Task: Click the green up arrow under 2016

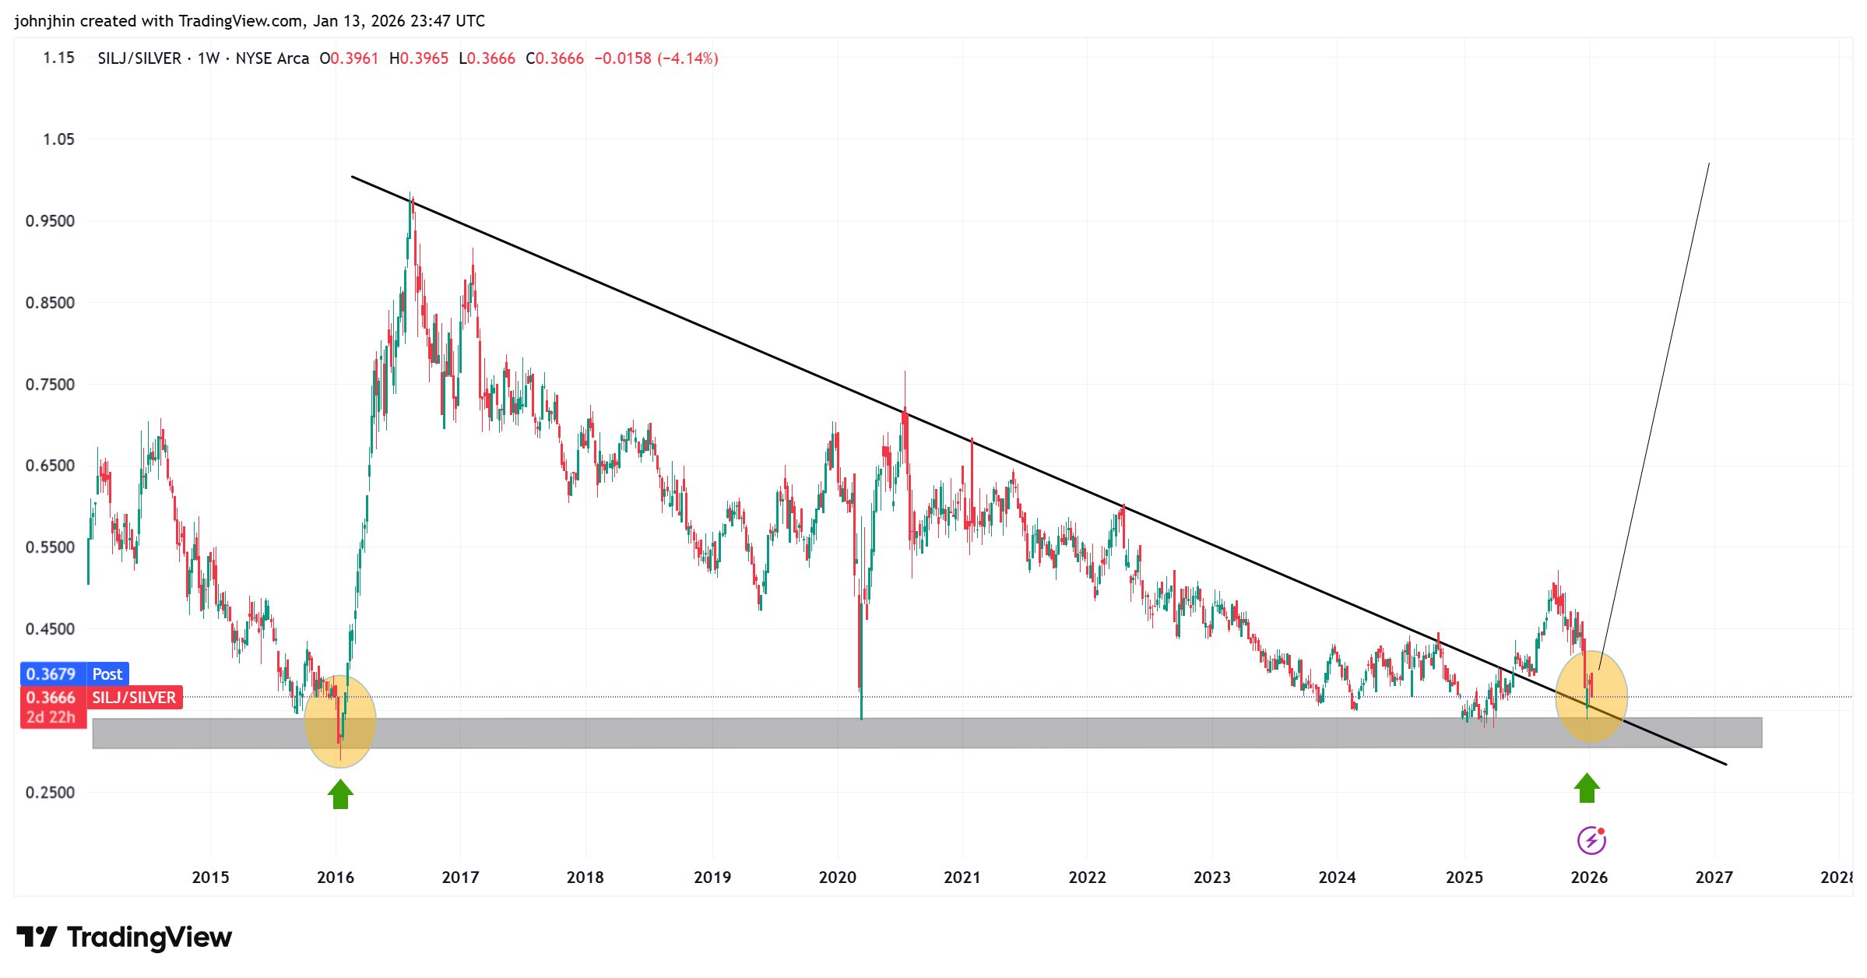Action: [340, 794]
